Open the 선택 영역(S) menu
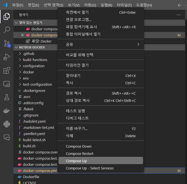The height and width of the screenshot is (184, 187). click(x=54, y=5)
